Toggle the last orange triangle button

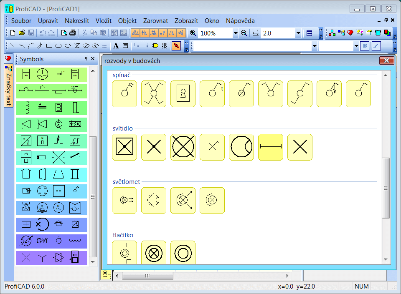click(181, 33)
